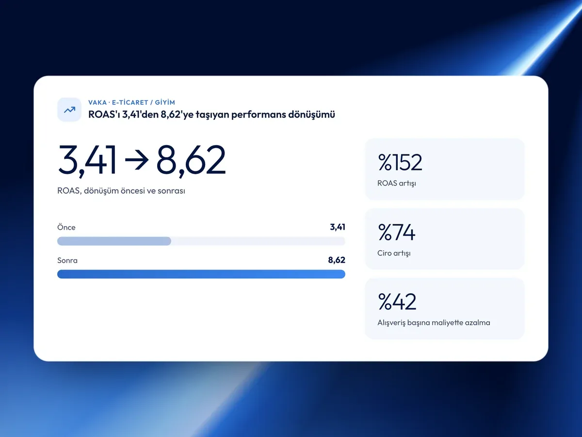This screenshot has height=437, width=582.
Task: Click the 'Ciro artışı' label
Action: (x=394, y=253)
